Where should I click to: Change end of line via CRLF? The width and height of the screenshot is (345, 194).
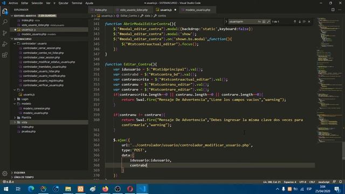click(312, 182)
